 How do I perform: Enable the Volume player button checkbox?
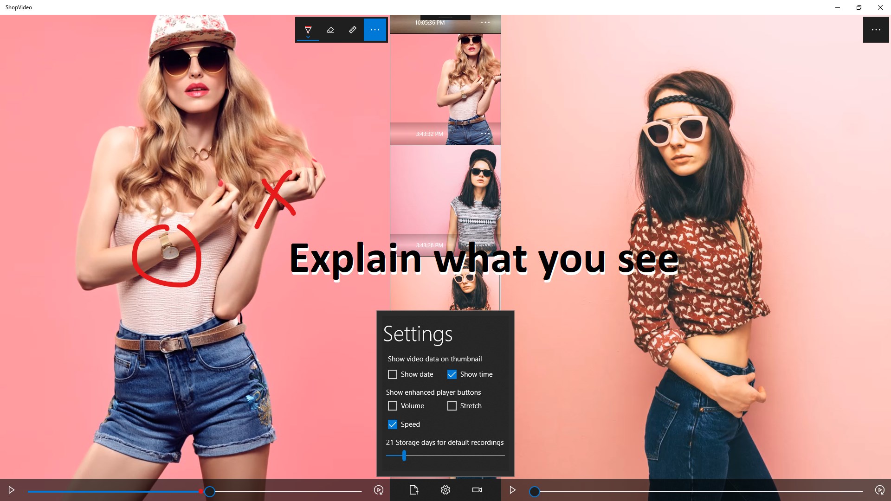tap(393, 406)
